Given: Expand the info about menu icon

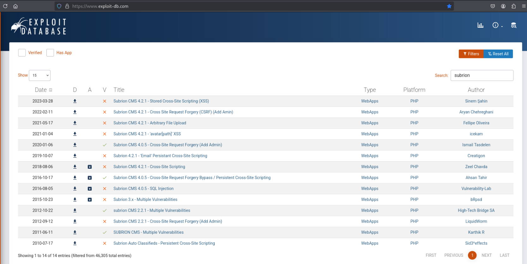Looking at the screenshot, I should [497, 25].
